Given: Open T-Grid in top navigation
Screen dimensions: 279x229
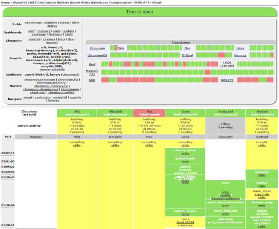Looking at the screenshot, I should (39, 3).
